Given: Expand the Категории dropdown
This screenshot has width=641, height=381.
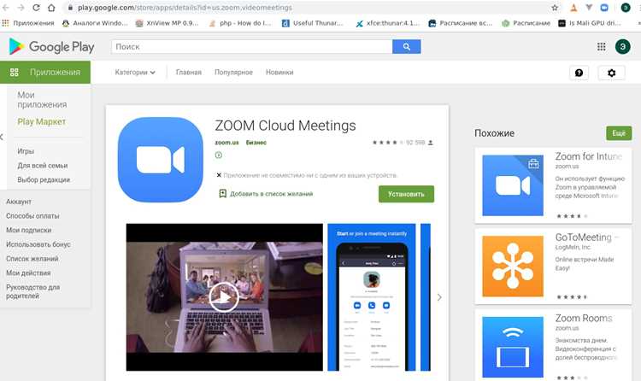Looking at the screenshot, I should click(135, 73).
